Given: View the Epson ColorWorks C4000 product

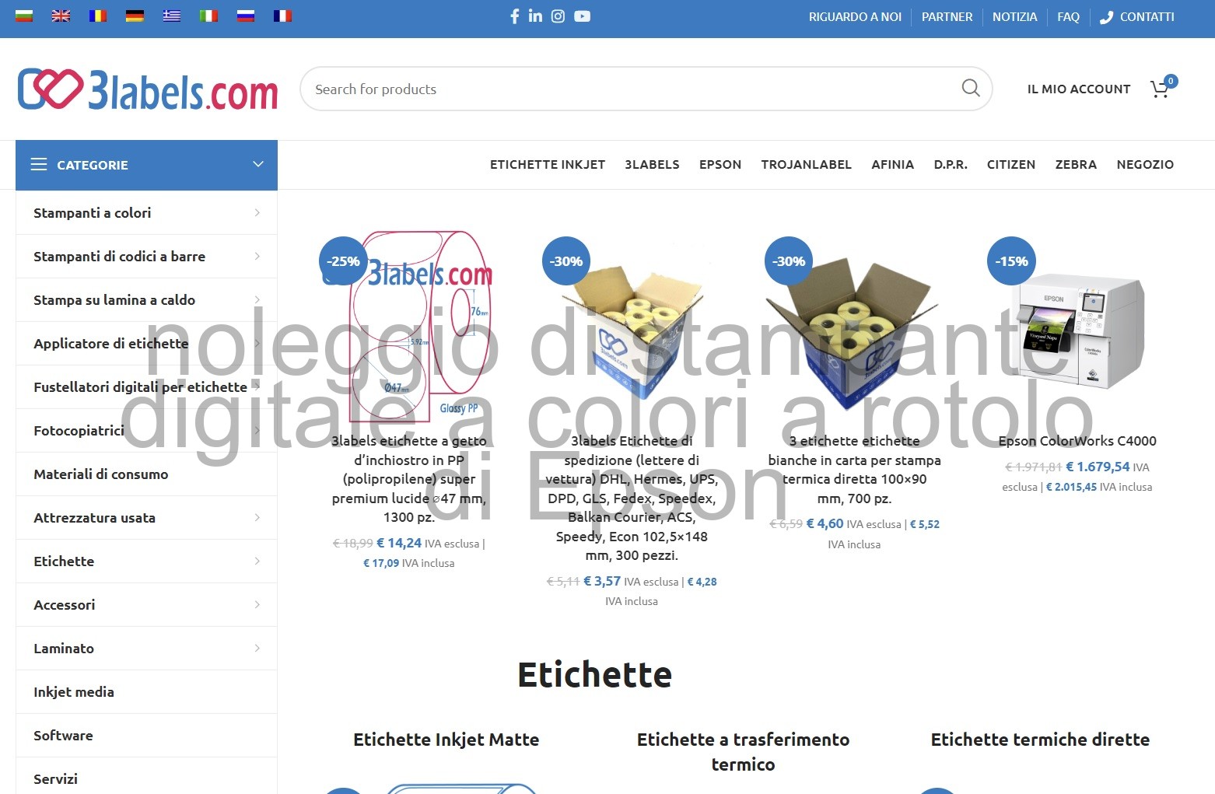Looking at the screenshot, I should click(x=1078, y=440).
